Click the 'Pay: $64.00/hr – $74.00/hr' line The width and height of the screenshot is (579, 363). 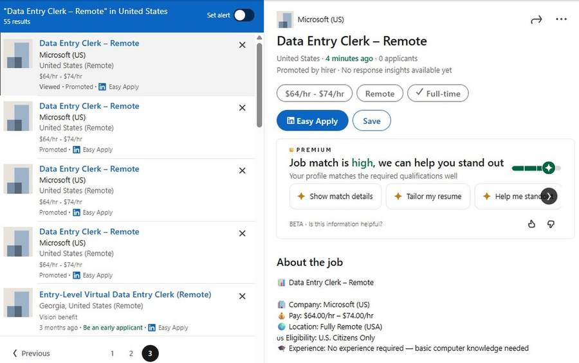coord(326,315)
